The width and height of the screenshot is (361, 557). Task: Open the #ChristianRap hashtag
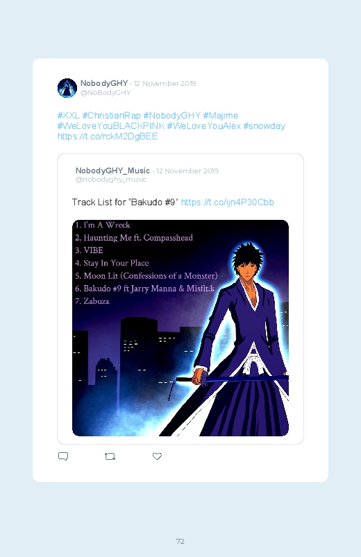(x=111, y=115)
